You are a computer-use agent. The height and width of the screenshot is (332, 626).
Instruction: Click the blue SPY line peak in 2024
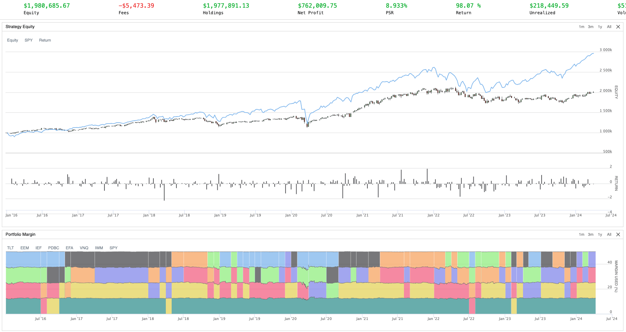593,54
